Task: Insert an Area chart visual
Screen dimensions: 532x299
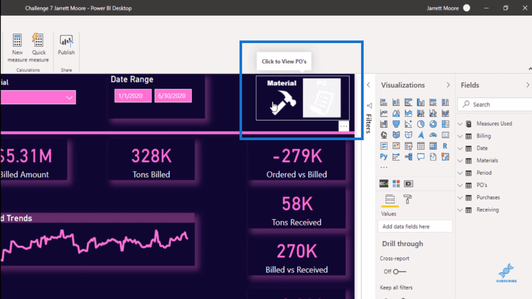Action: [x=396, y=113]
